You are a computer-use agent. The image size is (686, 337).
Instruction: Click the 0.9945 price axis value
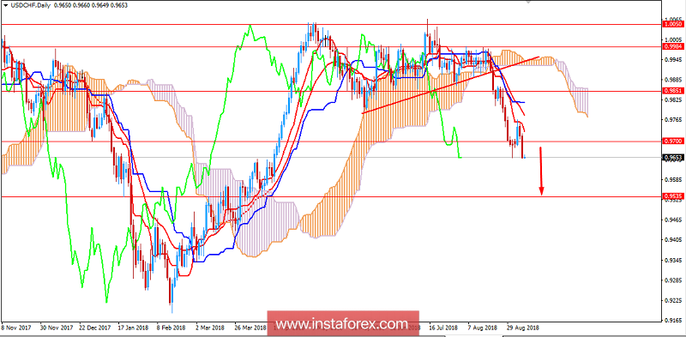pyautogui.click(x=673, y=59)
